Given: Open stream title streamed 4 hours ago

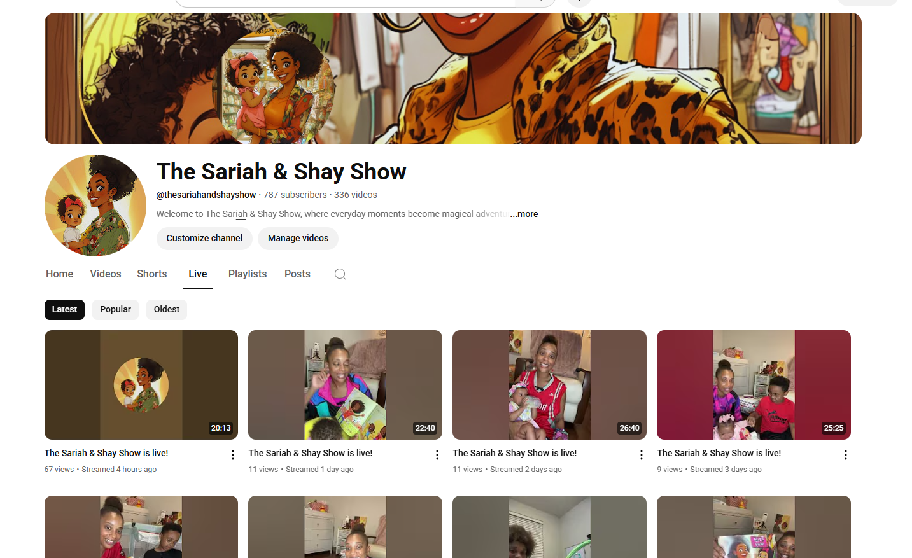Looking at the screenshot, I should pos(106,453).
